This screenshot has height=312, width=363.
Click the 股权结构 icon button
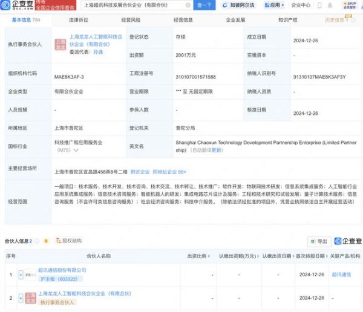coord(69,241)
